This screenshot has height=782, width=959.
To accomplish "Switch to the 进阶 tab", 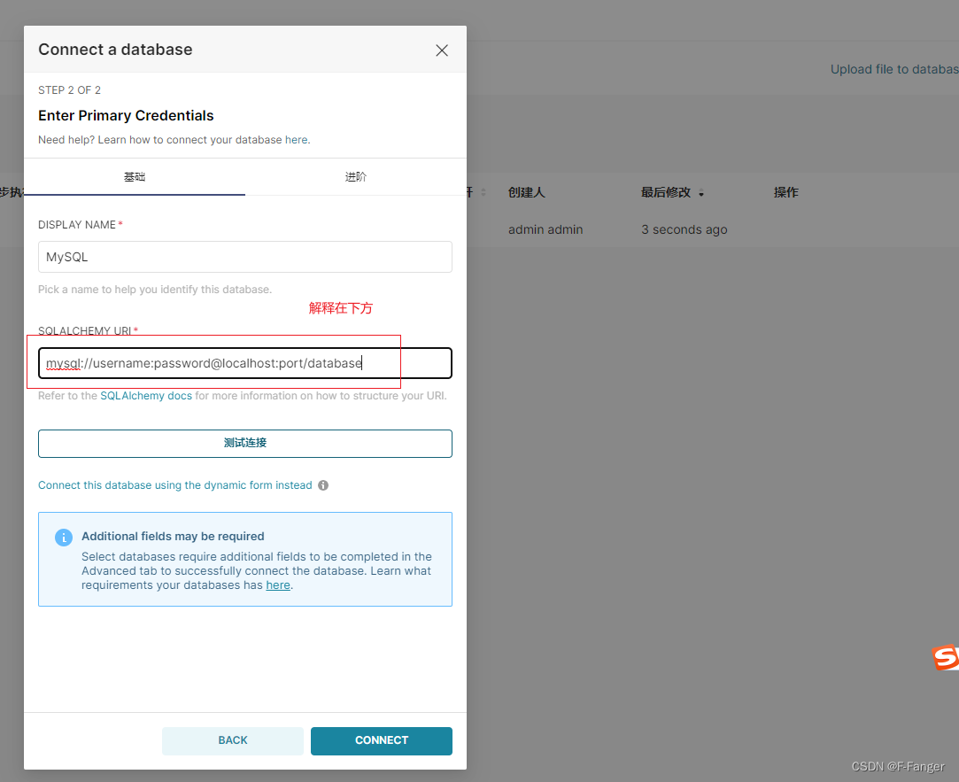I will [x=356, y=177].
